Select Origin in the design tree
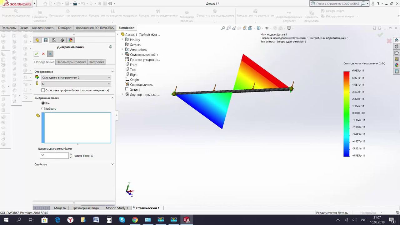Screen dimensions: 400x225 click(x=134, y=80)
